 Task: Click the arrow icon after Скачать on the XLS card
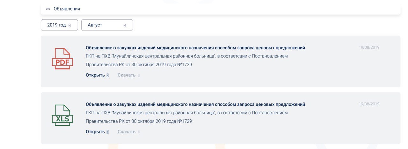(x=139, y=132)
